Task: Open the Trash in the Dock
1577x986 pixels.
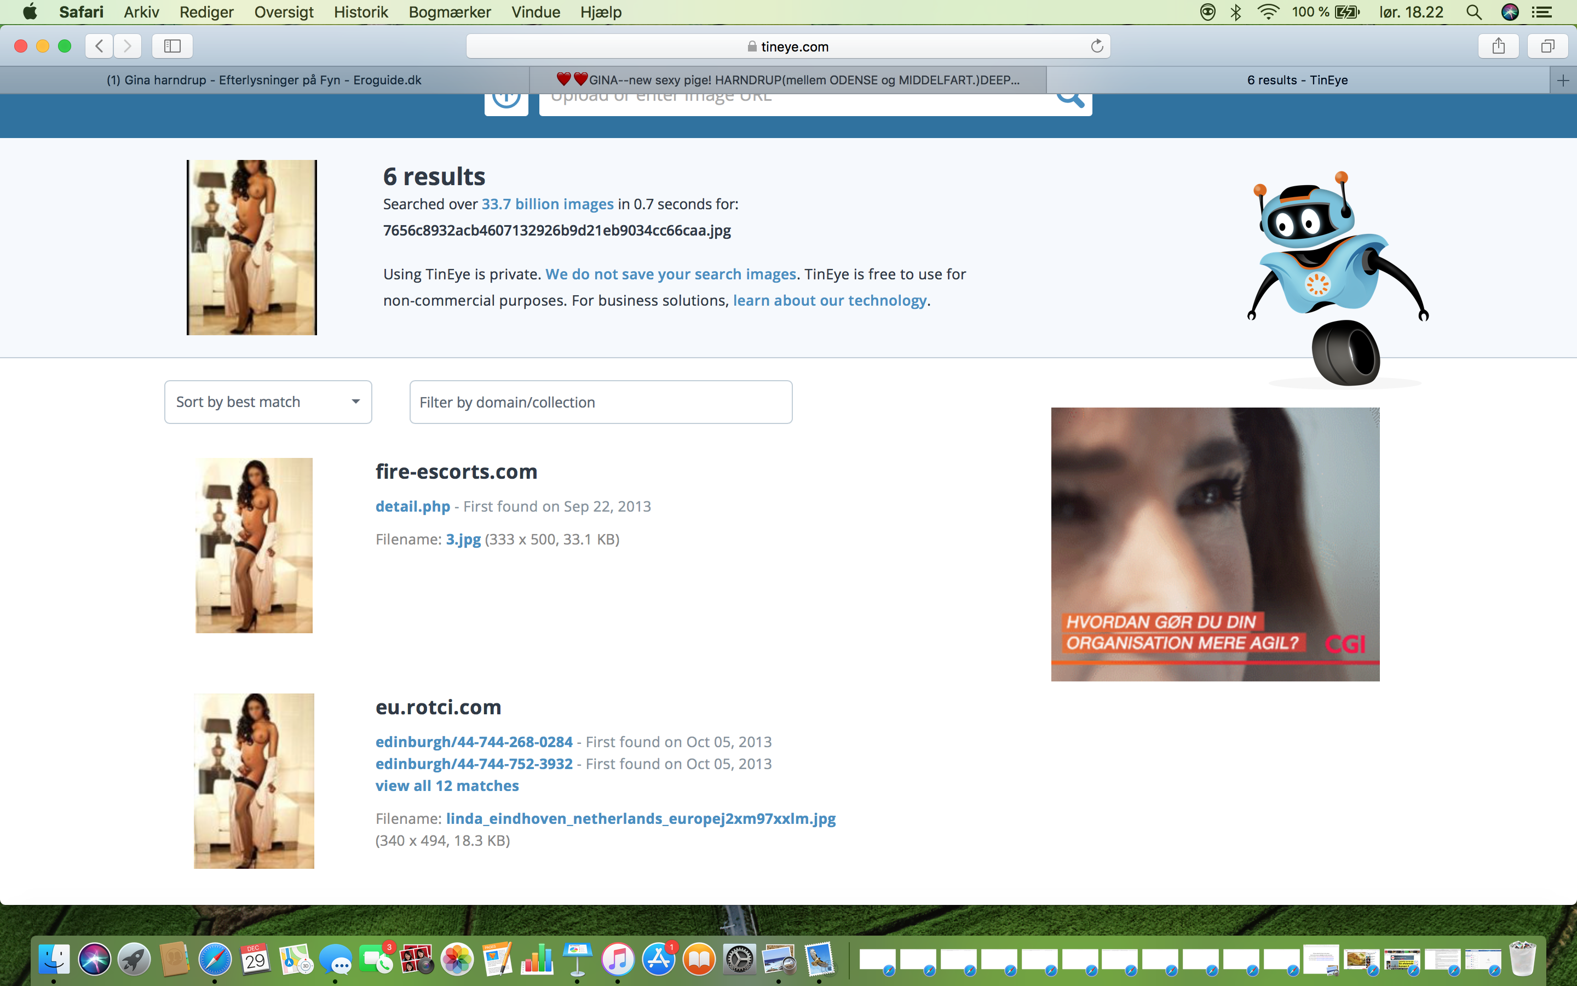Action: [x=1522, y=958]
